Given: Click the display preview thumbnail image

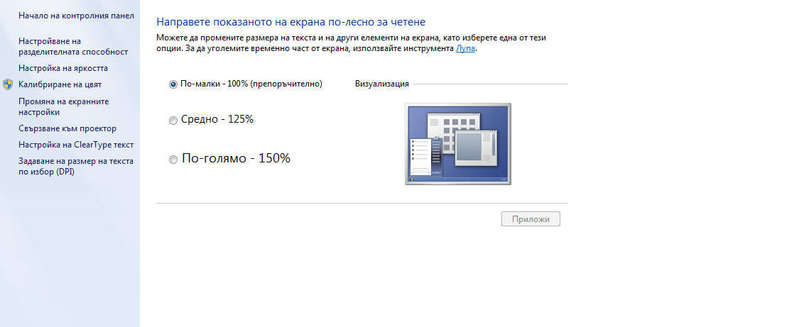Looking at the screenshot, I should [457, 144].
